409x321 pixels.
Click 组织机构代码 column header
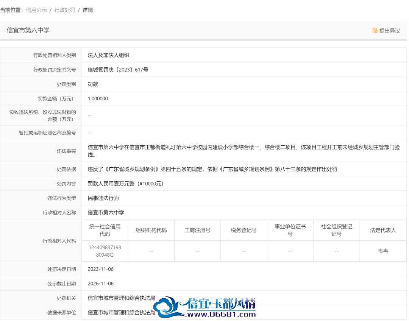click(x=151, y=231)
